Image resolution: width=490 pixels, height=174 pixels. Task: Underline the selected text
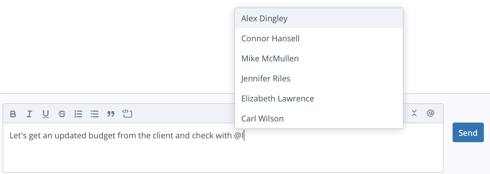click(x=46, y=114)
